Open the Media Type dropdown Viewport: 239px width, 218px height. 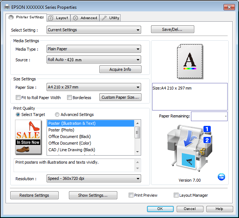click(94, 49)
